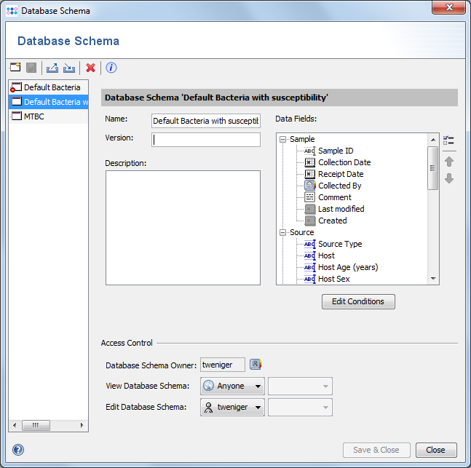
Task: Click into the Version text field
Action: (x=206, y=140)
